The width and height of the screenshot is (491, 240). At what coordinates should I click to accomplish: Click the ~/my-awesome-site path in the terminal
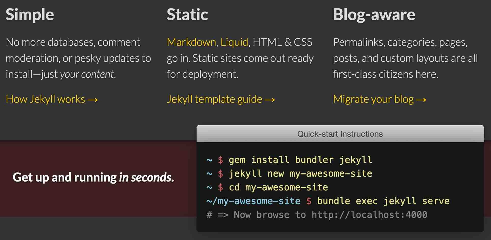click(254, 201)
